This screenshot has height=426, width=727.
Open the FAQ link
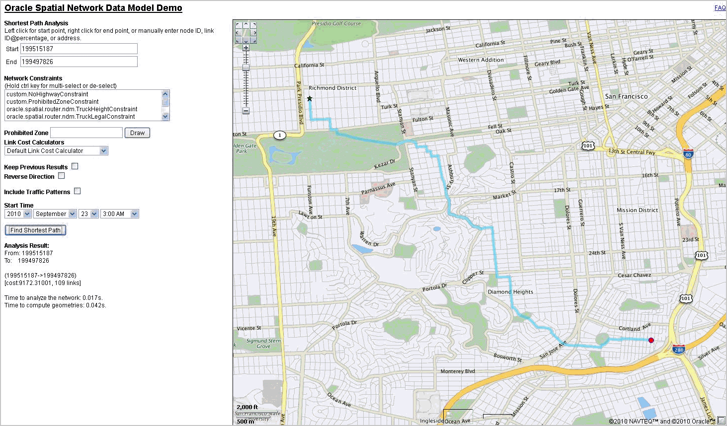(720, 8)
